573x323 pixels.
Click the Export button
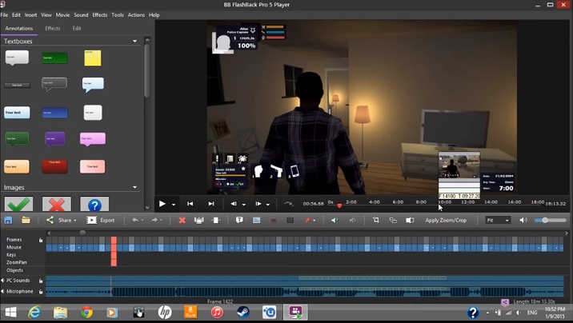(x=101, y=220)
